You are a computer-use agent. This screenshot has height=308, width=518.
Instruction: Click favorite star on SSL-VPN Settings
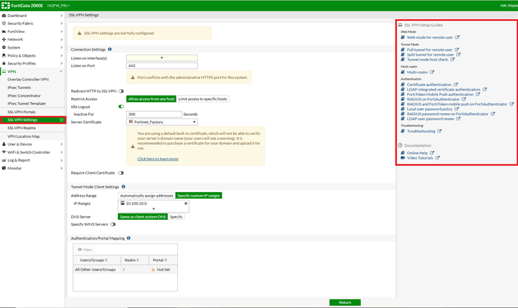(61, 120)
